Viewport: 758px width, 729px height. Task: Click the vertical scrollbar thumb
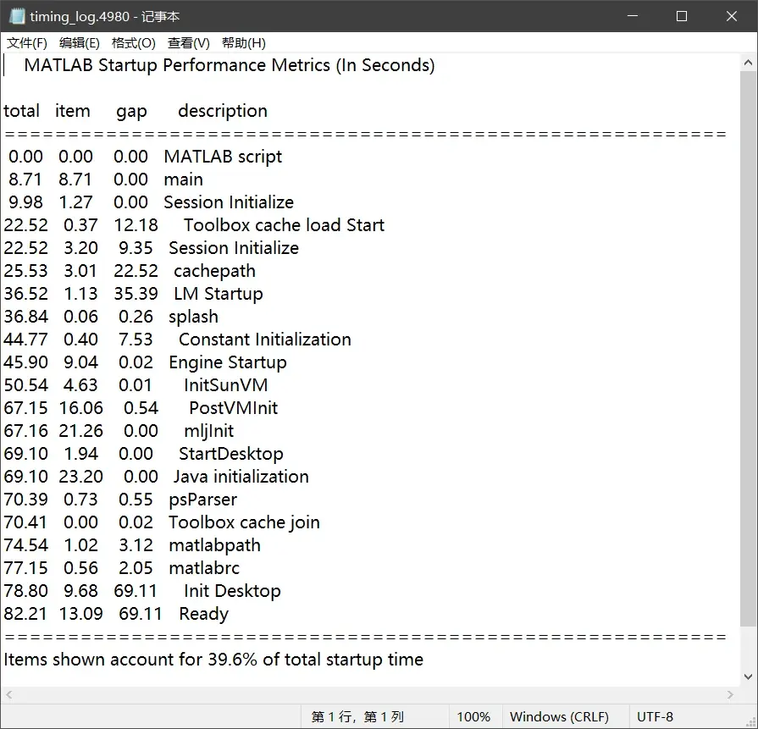(748, 348)
